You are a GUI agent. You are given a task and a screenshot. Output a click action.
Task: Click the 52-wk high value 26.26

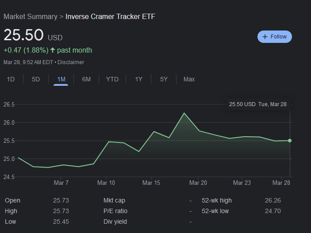[273, 200]
